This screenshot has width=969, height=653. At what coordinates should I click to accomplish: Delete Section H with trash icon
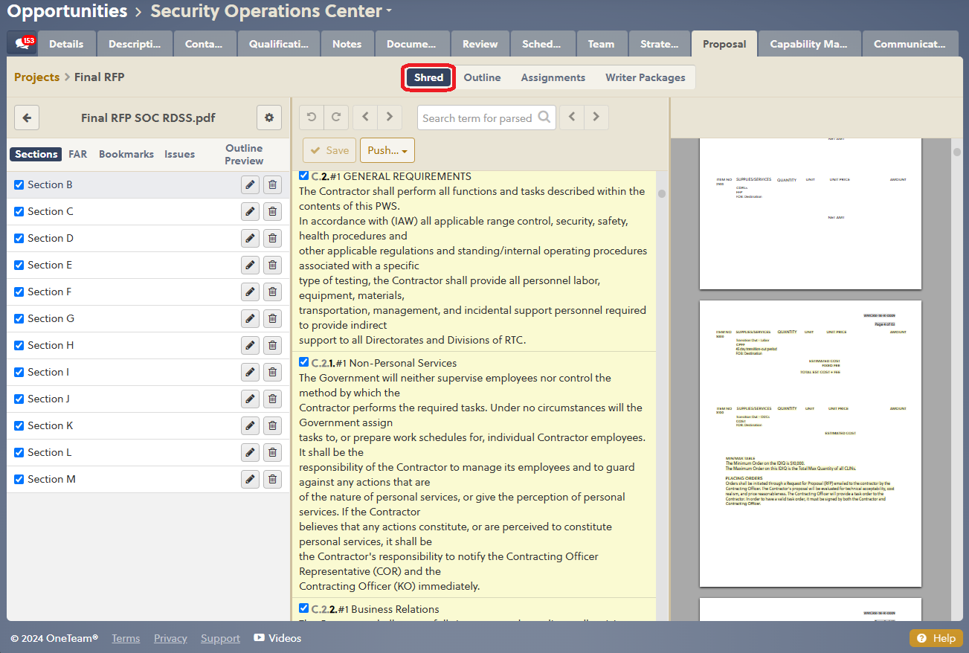click(x=272, y=346)
